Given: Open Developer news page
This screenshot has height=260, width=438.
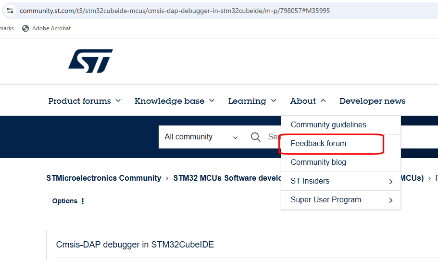Looking at the screenshot, I should pos(372,101).
